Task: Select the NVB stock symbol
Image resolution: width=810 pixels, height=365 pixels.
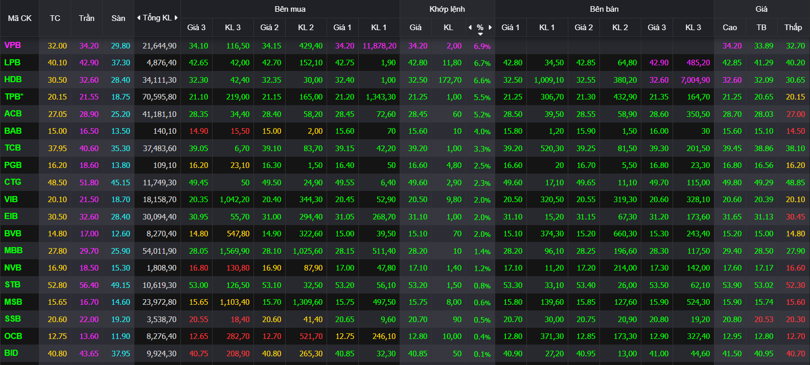Action: 13,267
